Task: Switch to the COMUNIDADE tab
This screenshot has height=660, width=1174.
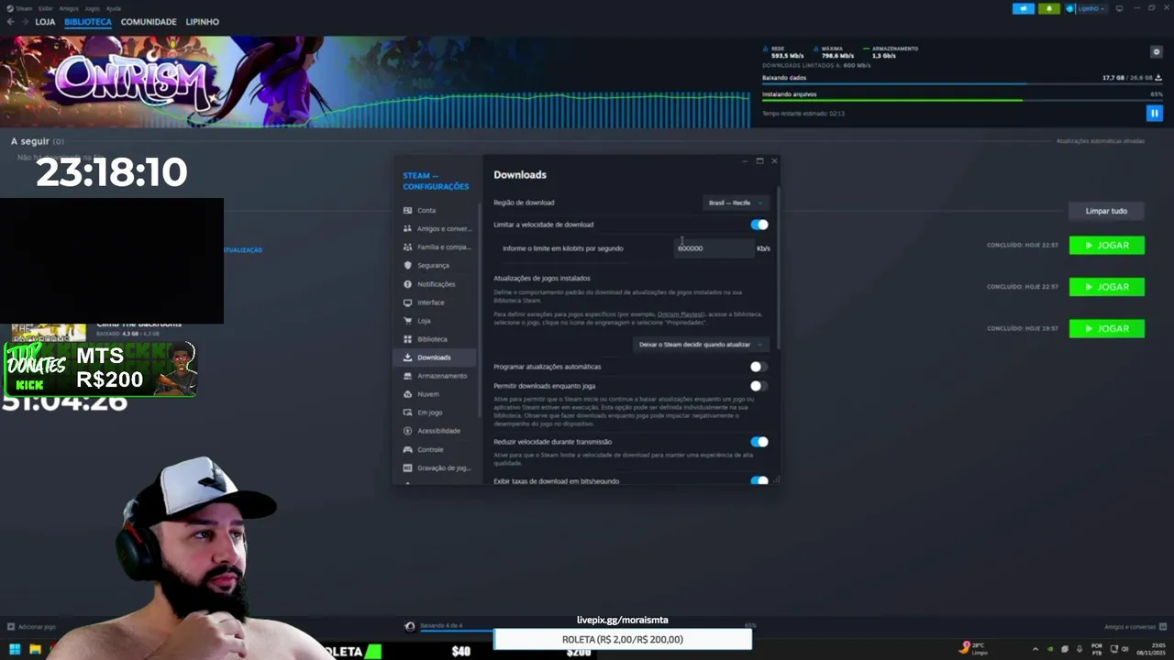Action: pos(149,22)
